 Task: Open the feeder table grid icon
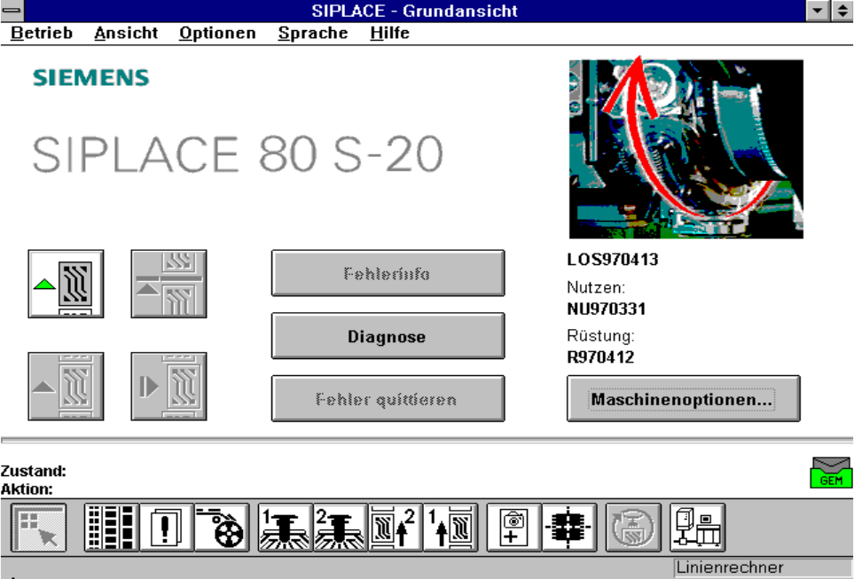[112, 528]
